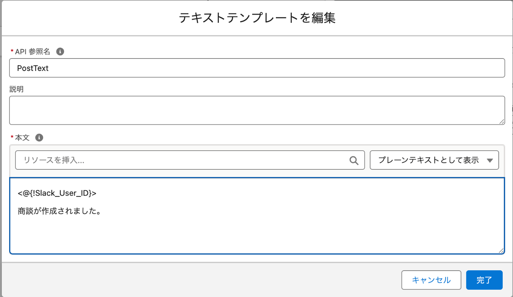
Task: Click the テキストテンプレートを編集 dialog title
Action: coord(257,18)
